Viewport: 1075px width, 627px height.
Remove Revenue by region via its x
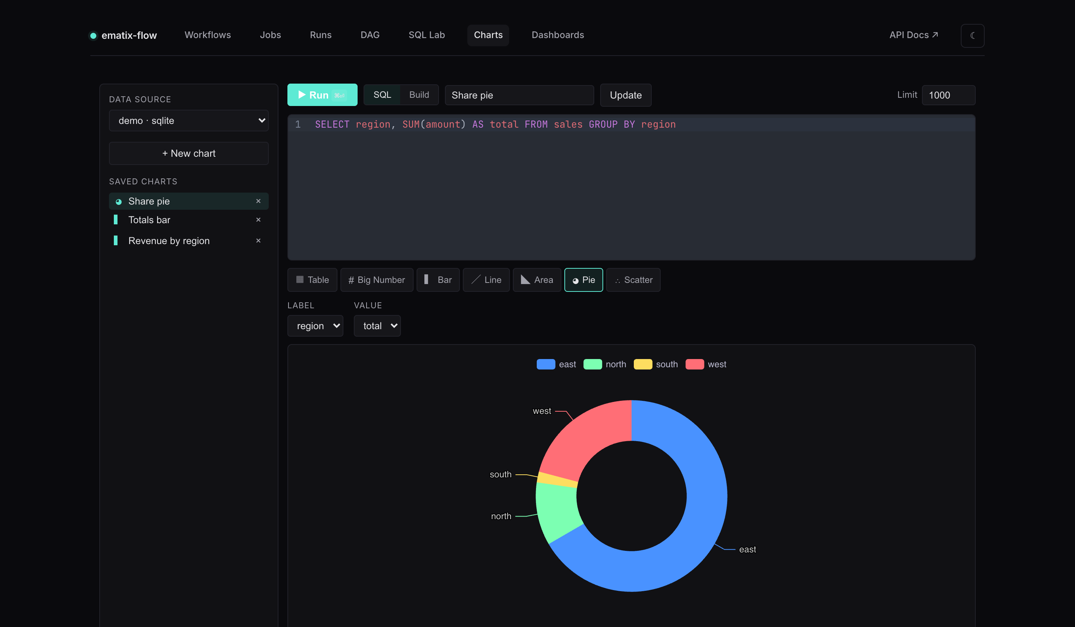pyautogui.click(x=258, y=241)
